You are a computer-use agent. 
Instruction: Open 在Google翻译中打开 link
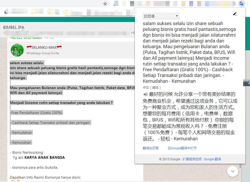point(182,148)
